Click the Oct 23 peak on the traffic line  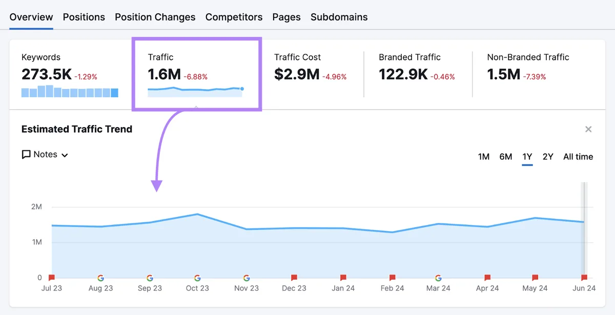point(197,214)
